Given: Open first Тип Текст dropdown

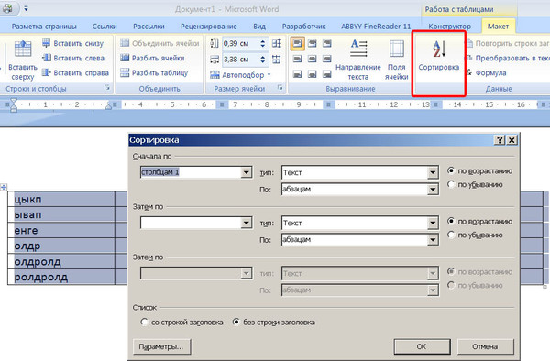Looking at the screenshot, I should pyautogui.click(x=433, y=172).
